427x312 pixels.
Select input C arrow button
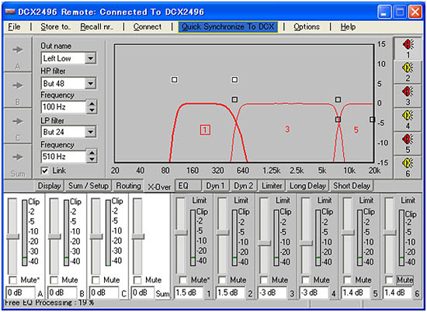tap(18, 126)
